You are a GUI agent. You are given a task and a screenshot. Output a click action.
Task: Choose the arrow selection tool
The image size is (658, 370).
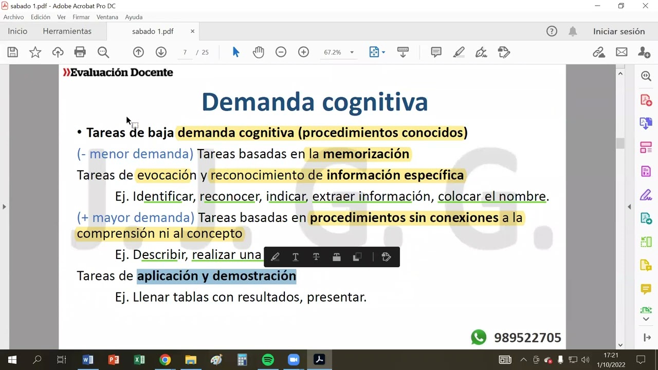point(236,52)
